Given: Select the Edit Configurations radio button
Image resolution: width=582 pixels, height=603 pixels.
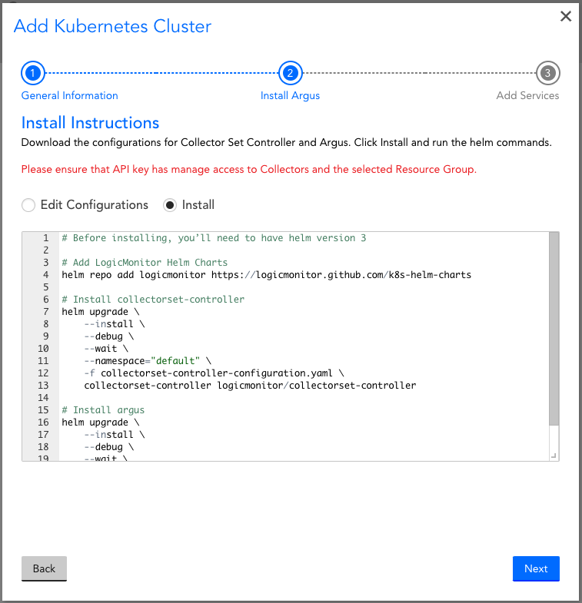Looking at the screenshot, I should (x=28, y=205).
